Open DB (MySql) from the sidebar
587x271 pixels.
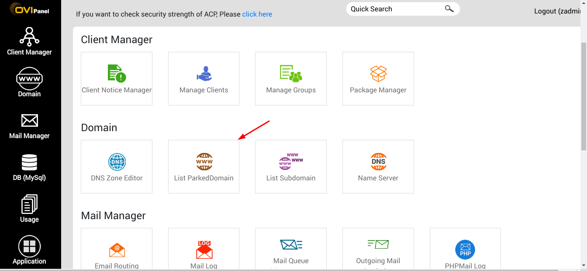pos(29,168)
